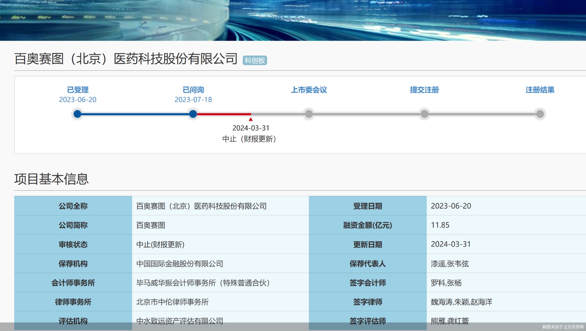This screenshot has height=331, width=586.
Task: Click the 受理日期 header cell
Action: 368,206
